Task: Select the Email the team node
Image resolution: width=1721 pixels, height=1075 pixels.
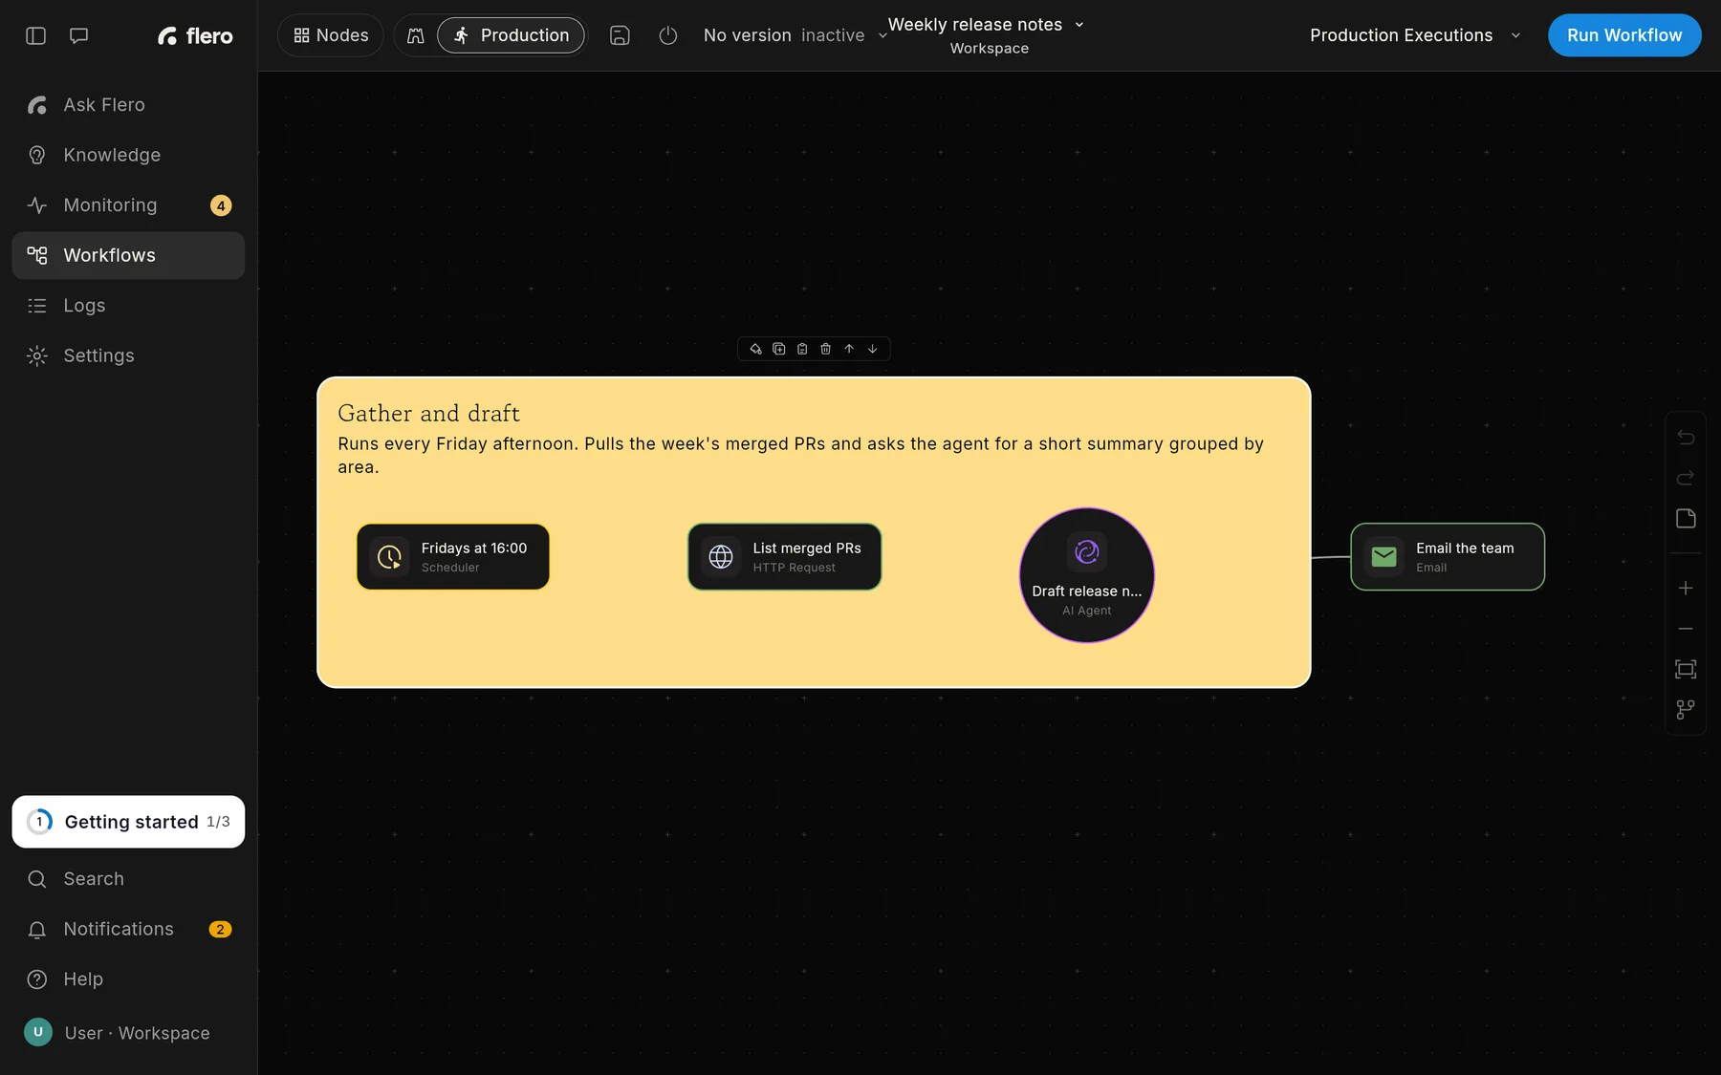Action: pos(1448,557)
